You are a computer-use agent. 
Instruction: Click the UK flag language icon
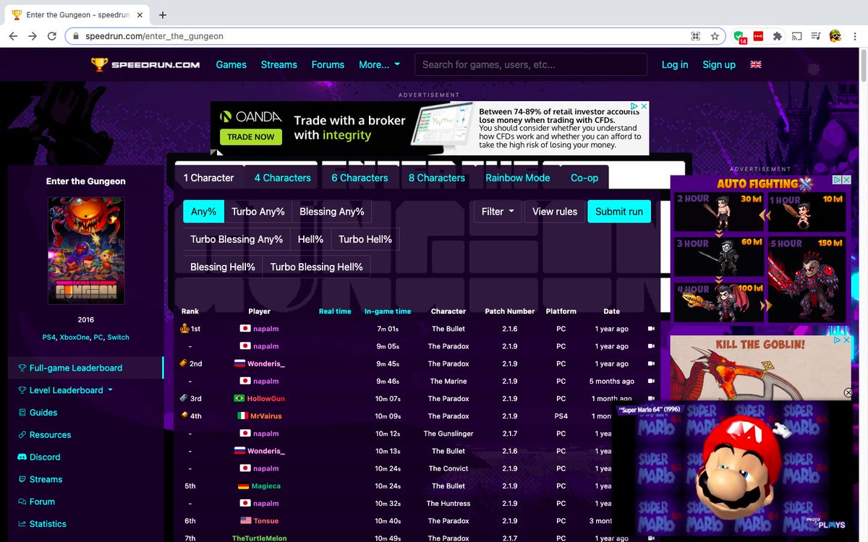tap(756, 64)
